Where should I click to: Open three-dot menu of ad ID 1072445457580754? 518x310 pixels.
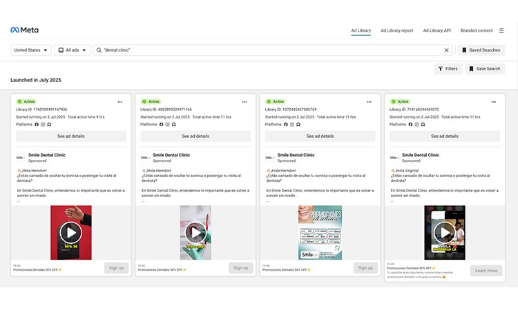click(x=369, y=102)
